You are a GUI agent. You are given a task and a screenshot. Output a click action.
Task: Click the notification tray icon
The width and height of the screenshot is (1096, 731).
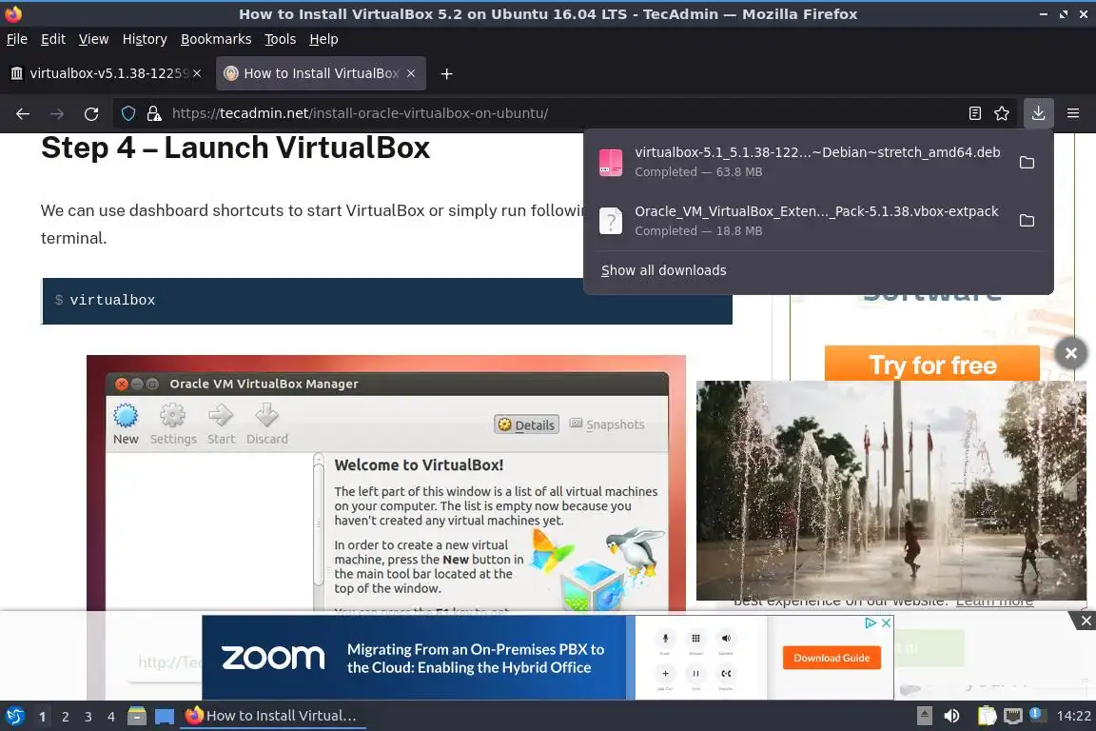point(1037,715)
